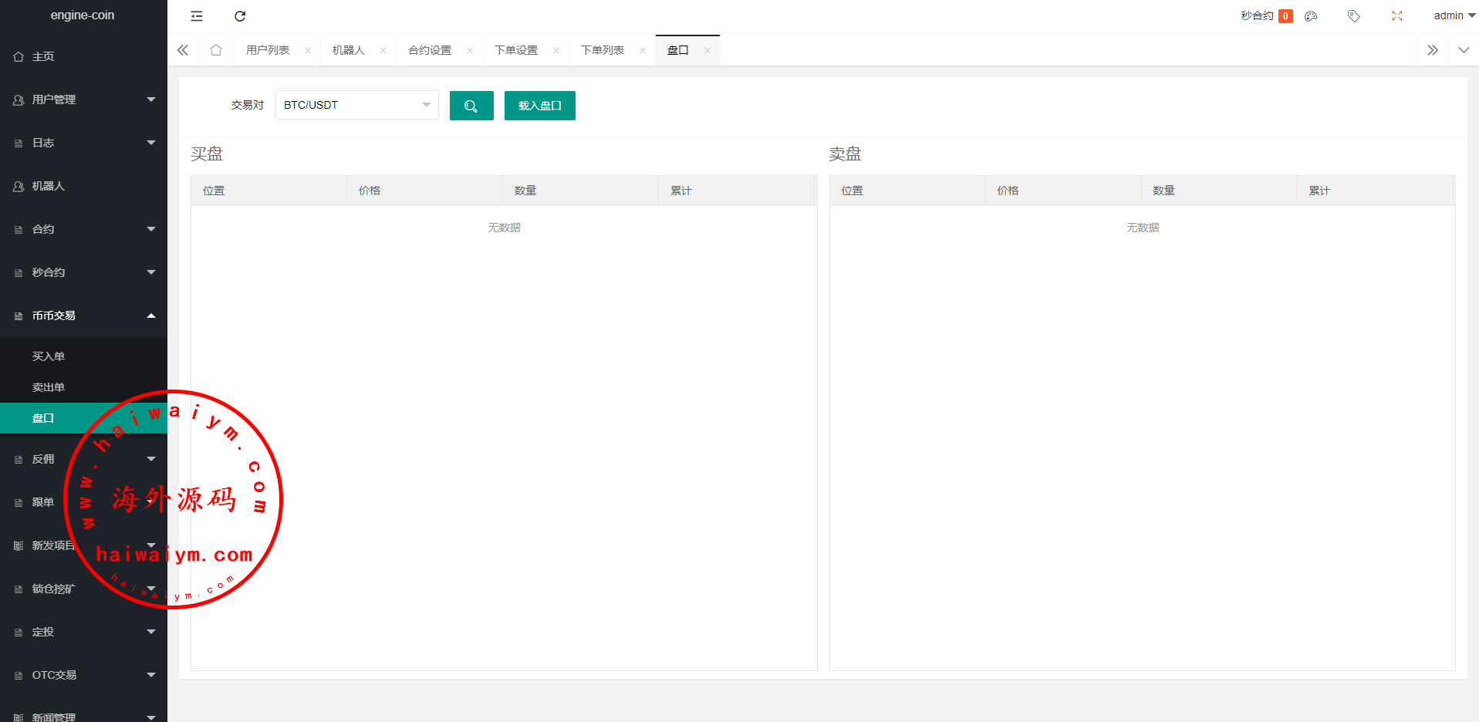This screenshot has height=722, width=1479.
Task: Click the sidebar collapse icon in header
Action: [x=197, y=16]
